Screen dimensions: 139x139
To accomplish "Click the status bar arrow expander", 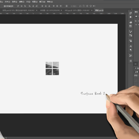I will (x=6, y=138).
